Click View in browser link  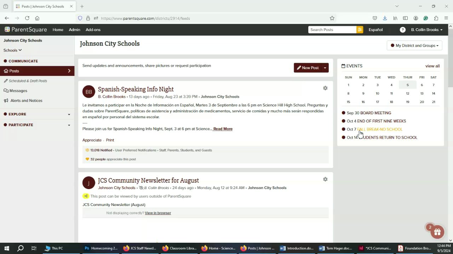coord(158,213)
